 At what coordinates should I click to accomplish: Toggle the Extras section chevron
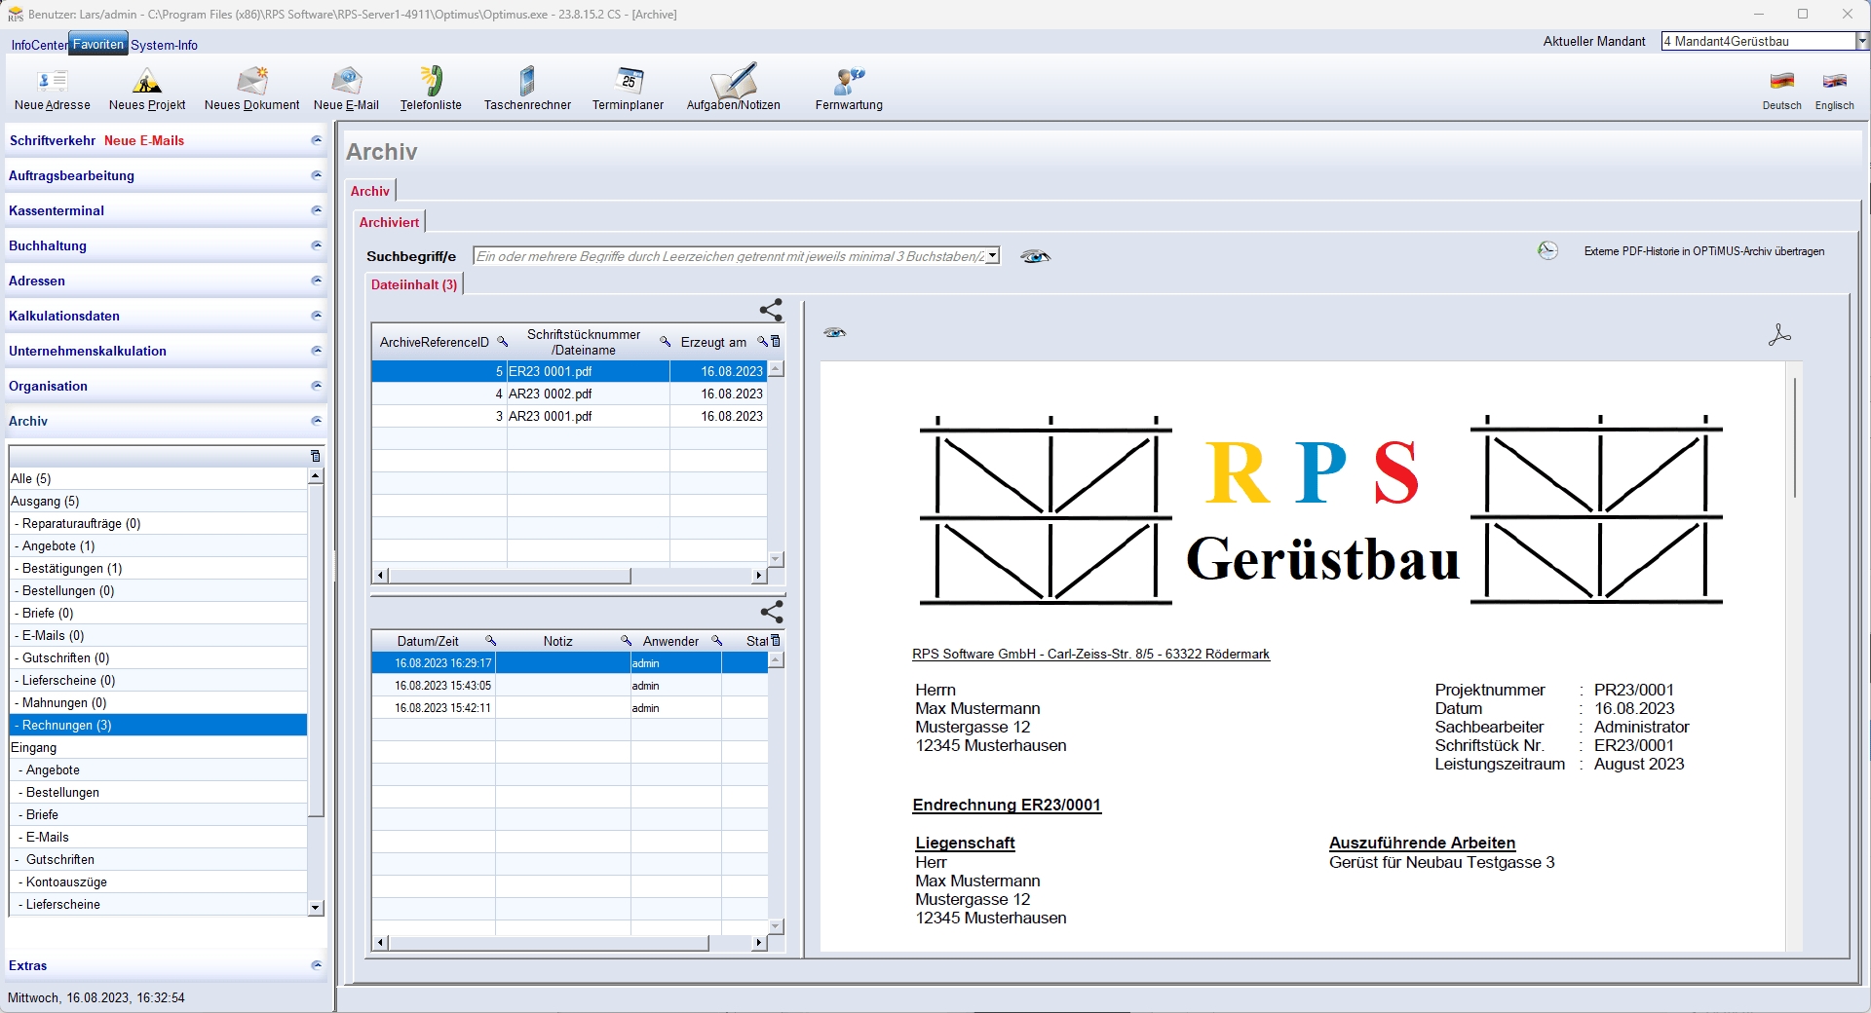316,965
